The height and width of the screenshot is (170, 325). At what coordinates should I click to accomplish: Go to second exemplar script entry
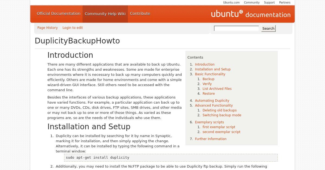click(x=221, y=132)
